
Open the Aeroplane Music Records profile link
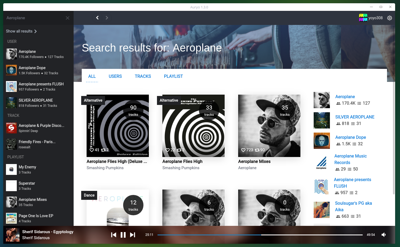350,159
